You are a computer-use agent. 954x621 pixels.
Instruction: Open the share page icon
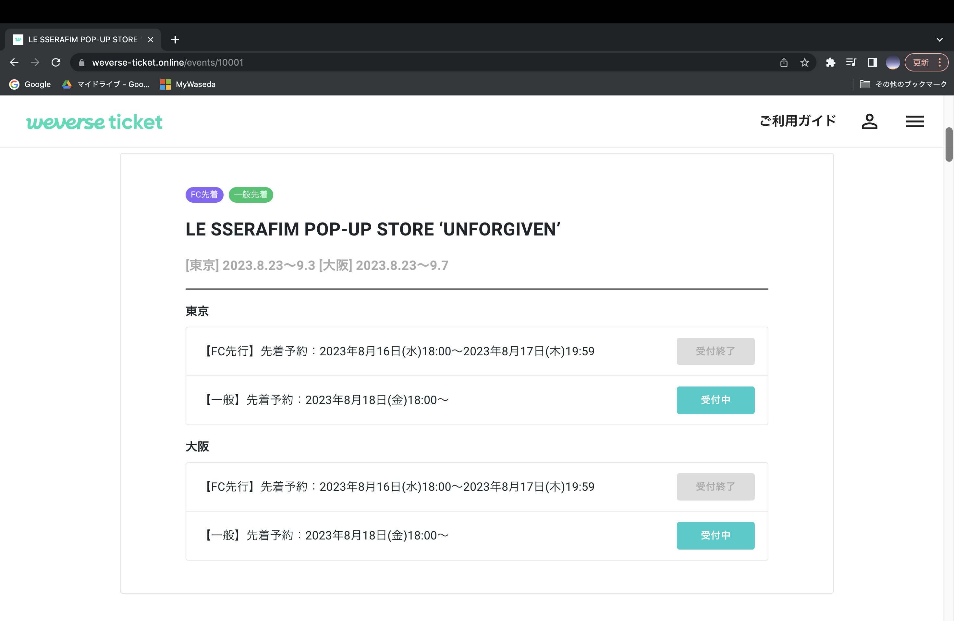tap(784, 62)
